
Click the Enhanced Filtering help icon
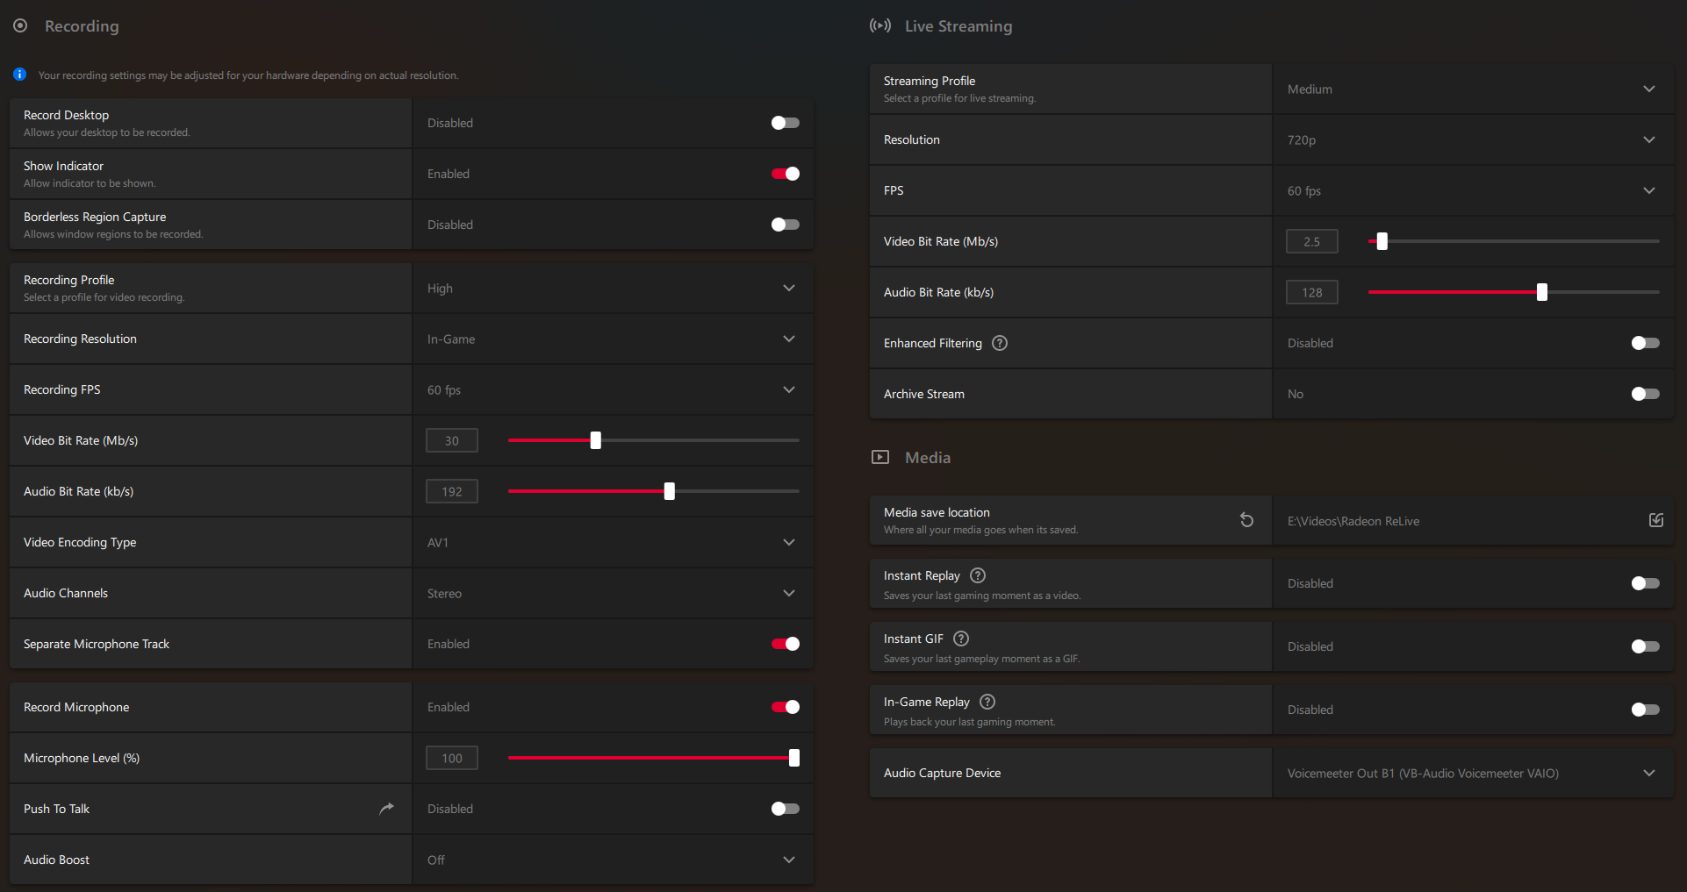[999, 343]
